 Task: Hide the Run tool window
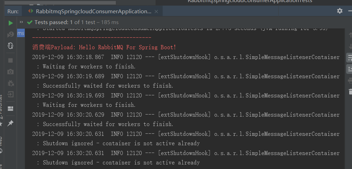[x=350, y=11]
